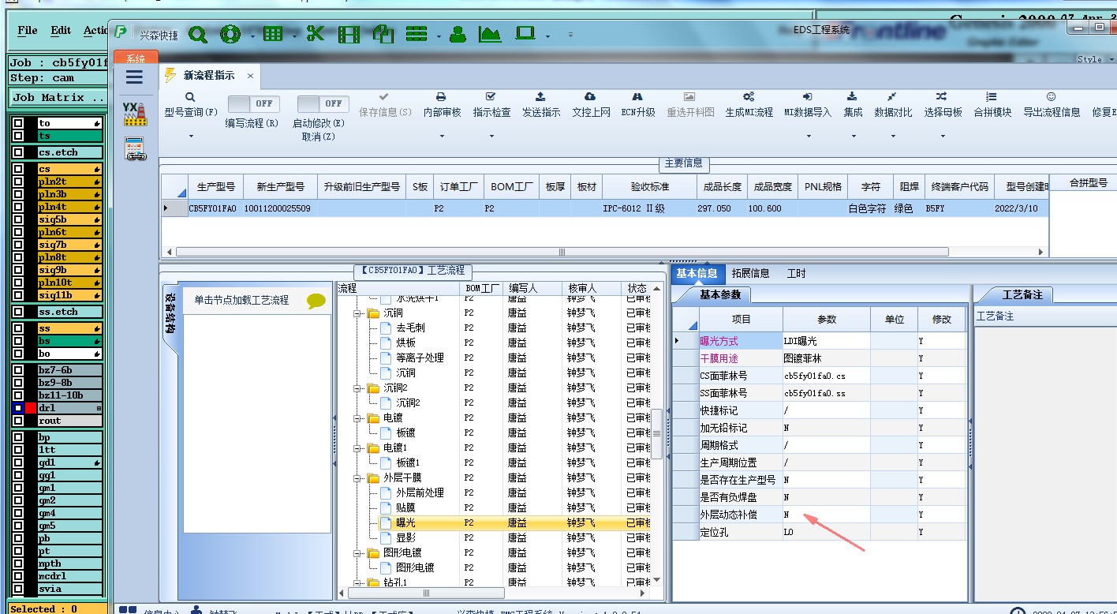Click 文控上网 cloud upload icon

point(590,96)
